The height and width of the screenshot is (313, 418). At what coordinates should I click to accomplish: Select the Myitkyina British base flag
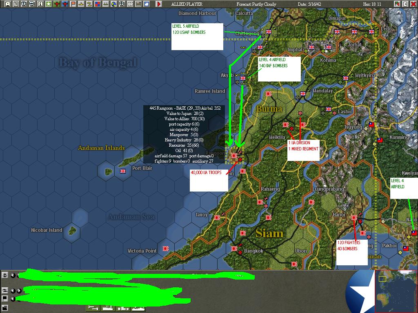[x=346, y=78]
